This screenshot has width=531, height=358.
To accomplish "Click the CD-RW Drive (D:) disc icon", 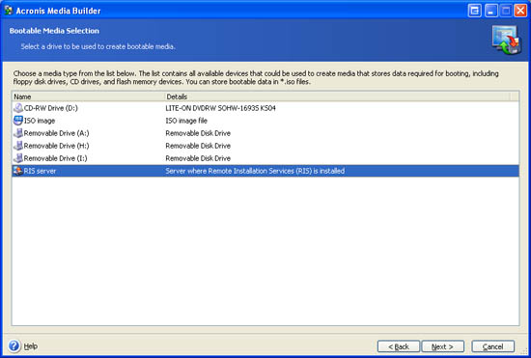I will coord(18,108).
